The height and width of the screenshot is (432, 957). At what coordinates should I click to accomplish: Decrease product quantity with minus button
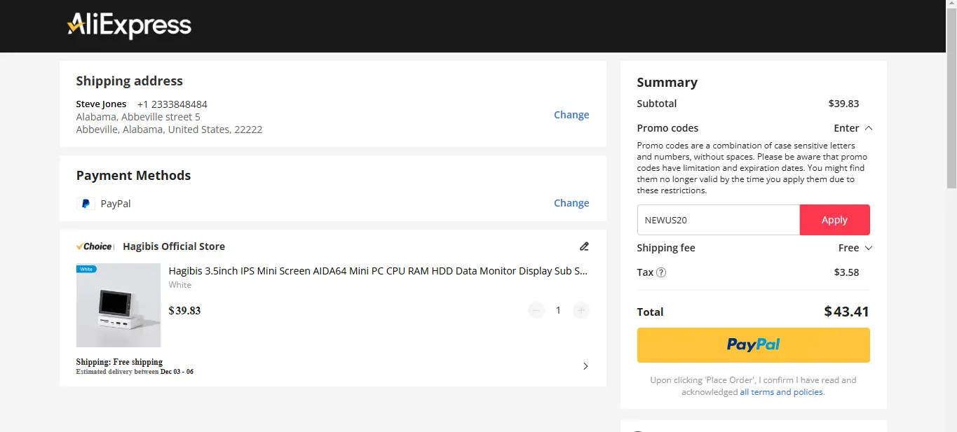536,310
